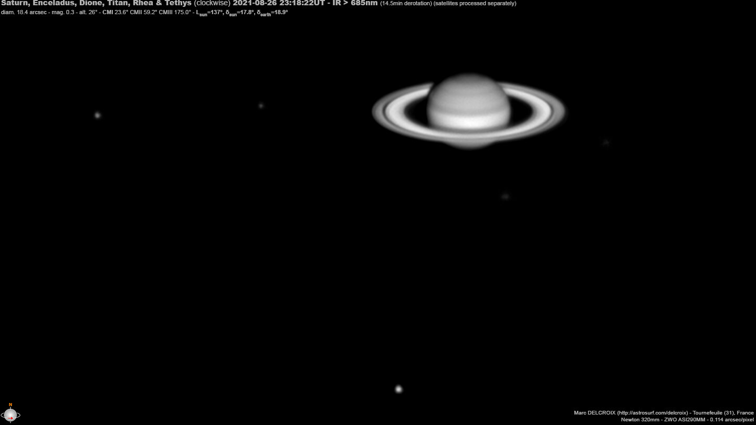Click the "(clockwise)" label in the title
Viewport: 756px width, 425px height.
pyautogui.click(x=212, y=3)
